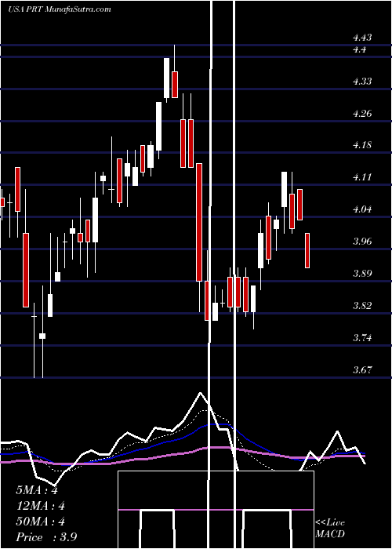The width and height of the screenshot is (392, 549).
Task: Click the 12MA : 4 legend text
Action: (40, 506)
